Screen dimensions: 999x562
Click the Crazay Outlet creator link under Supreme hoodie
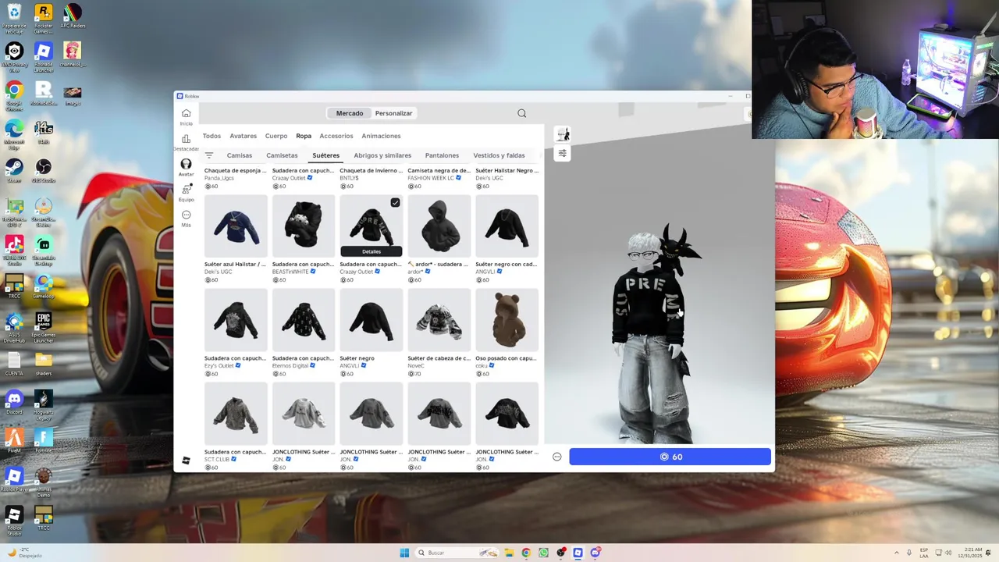coord(357,272)
